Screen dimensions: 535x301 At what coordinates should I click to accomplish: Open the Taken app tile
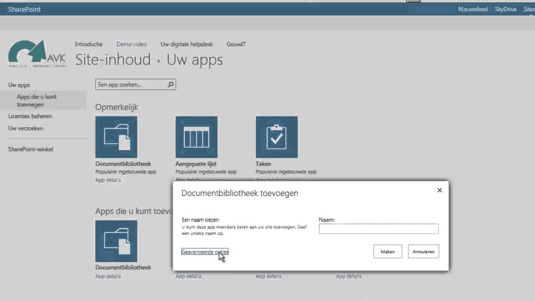pos(277,137)
